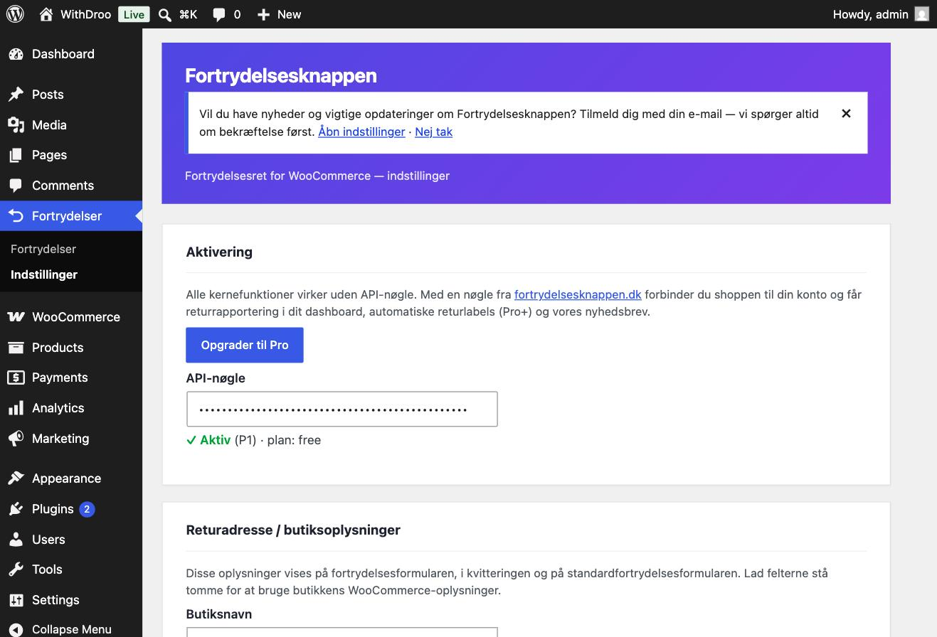
Task: Focus the Butiksnavn input field
Action: pos(342,632)
